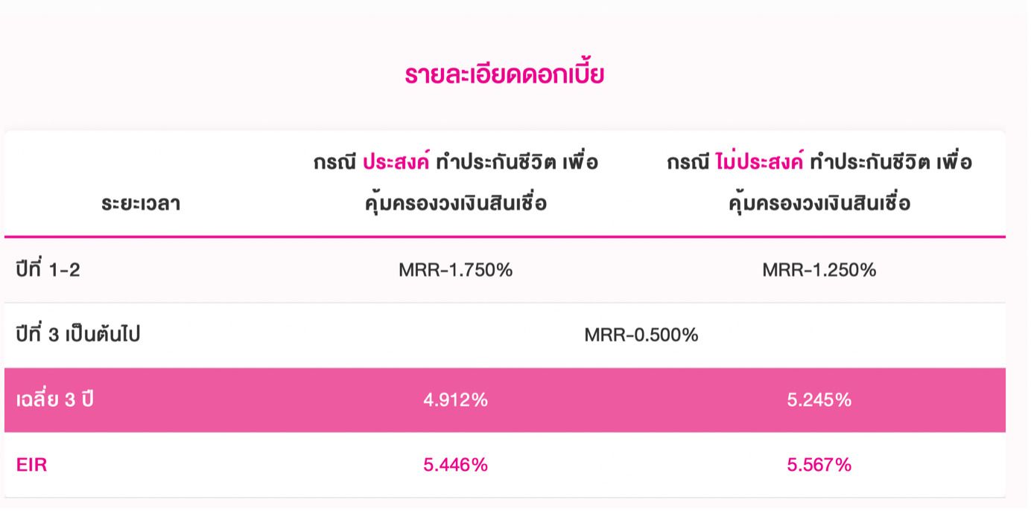1031x511 pixels.
Task: Select the ระยะเวลา column header
Action: (x=141, y=204)
